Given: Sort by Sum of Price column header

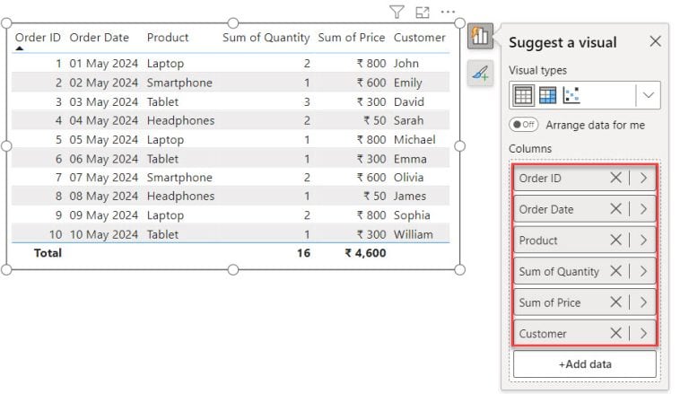Looking at the screenshot, I should click(x=351, y=38).
